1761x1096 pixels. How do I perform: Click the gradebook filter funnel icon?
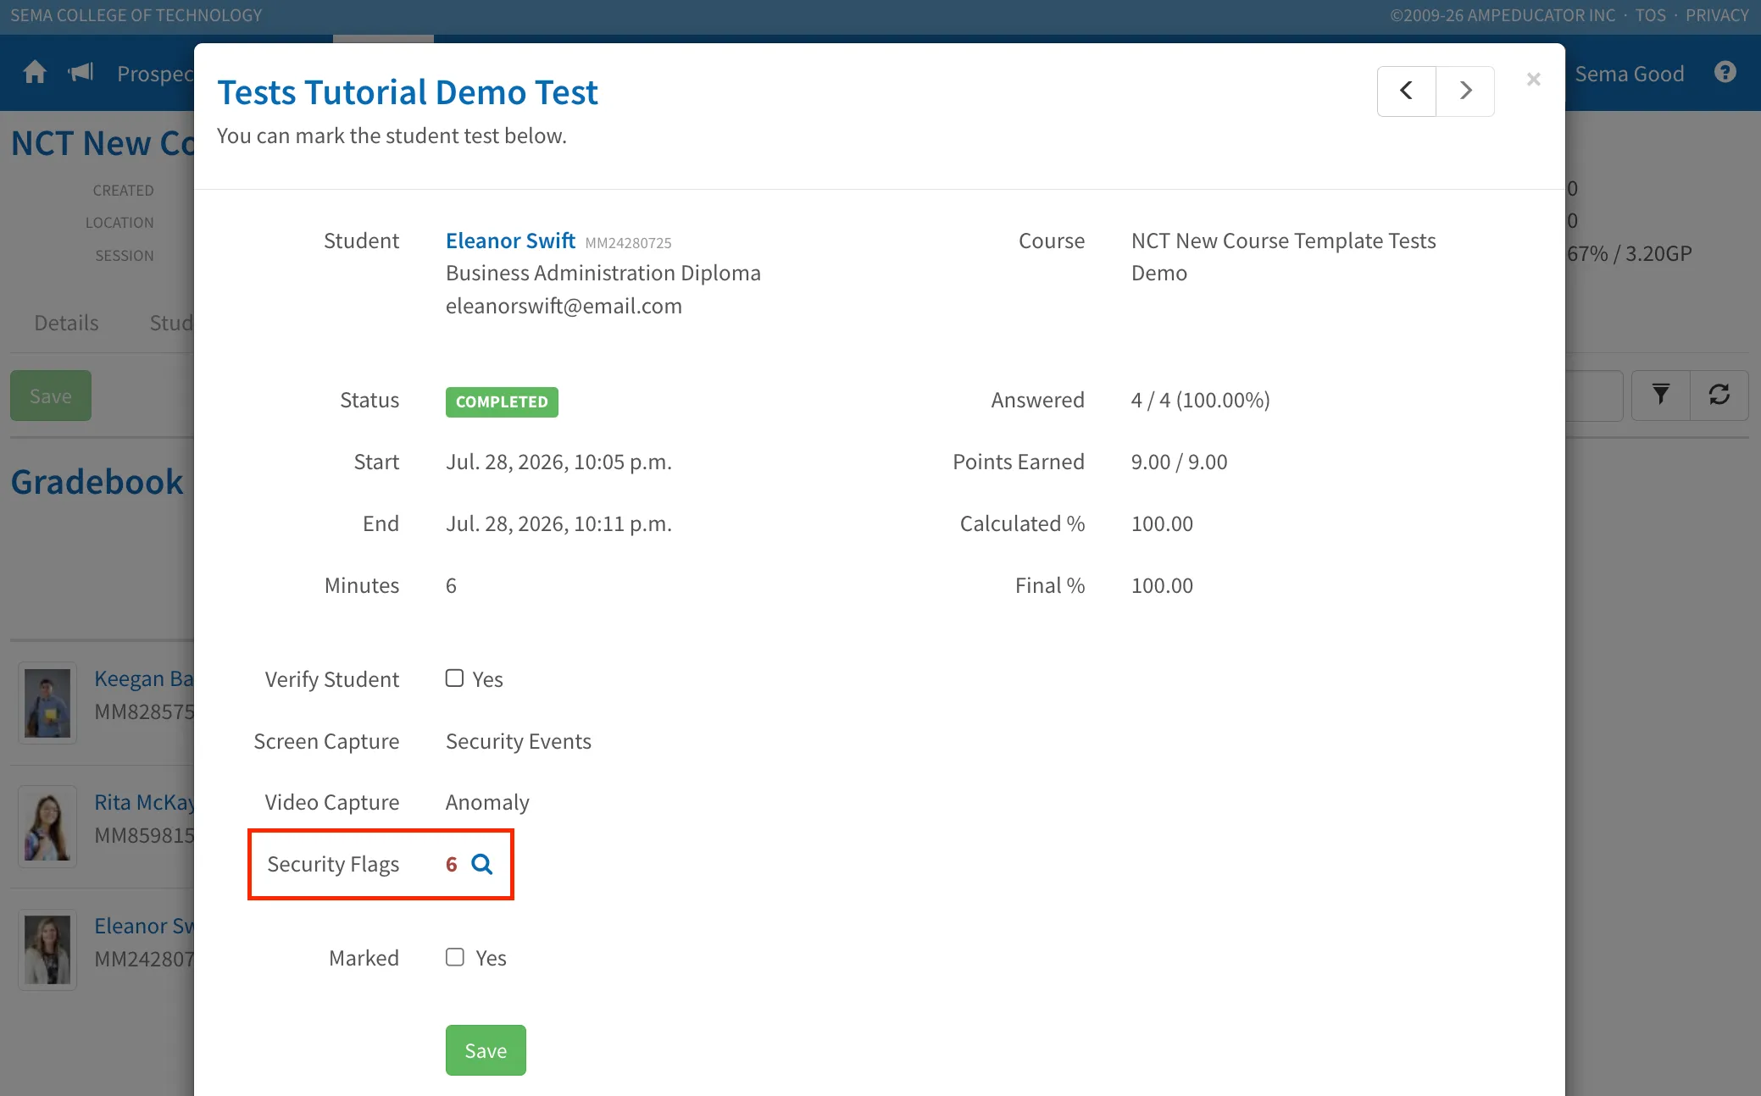pyautogui.click(x=1661, y=395)
